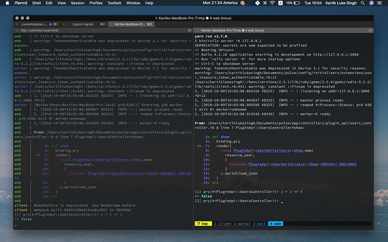The width and height of the screenshot is (388, 242).
Task: Click the [2] pry prompt in right pane
Action: (x=236, y=201)
